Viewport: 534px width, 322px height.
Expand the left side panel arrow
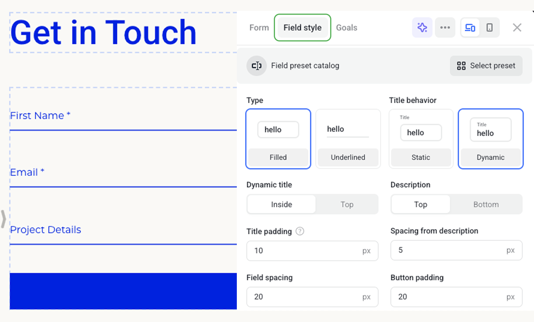pyautogui.click(x=3, y=219)
